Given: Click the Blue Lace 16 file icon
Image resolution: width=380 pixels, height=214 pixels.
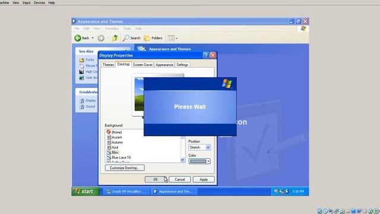Looking at the screenshot, I should pyautogui.click(x=109, y=157).
